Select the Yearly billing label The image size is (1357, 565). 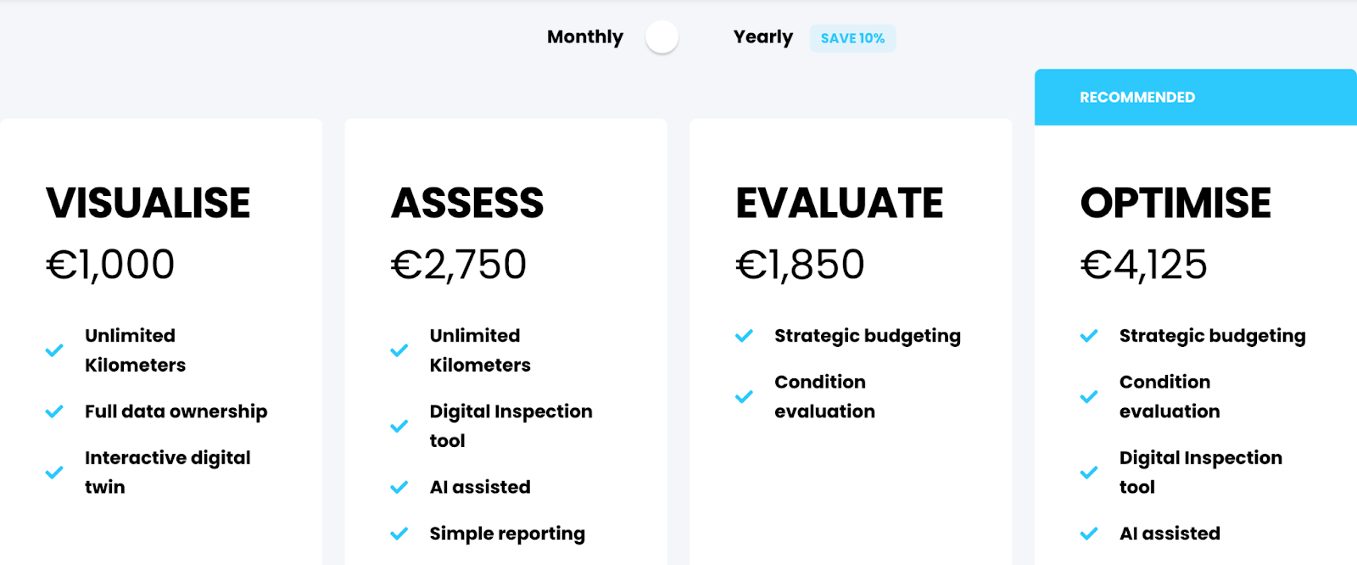point(763,37)
